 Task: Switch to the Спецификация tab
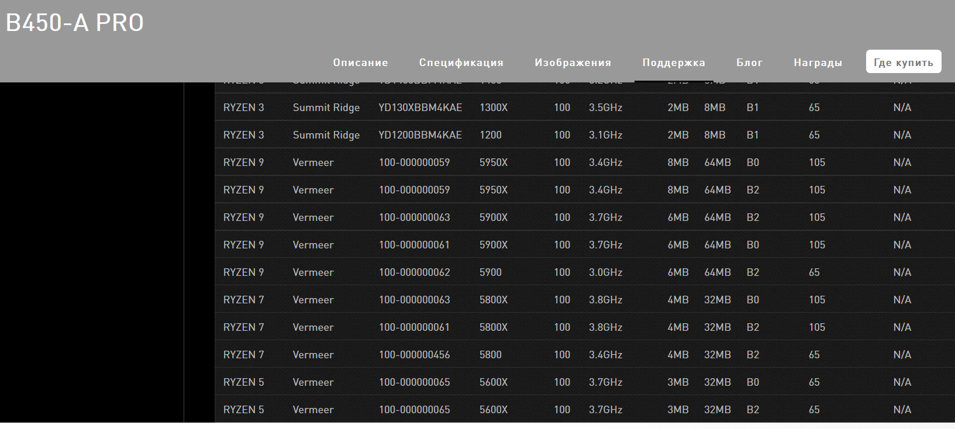461,63
